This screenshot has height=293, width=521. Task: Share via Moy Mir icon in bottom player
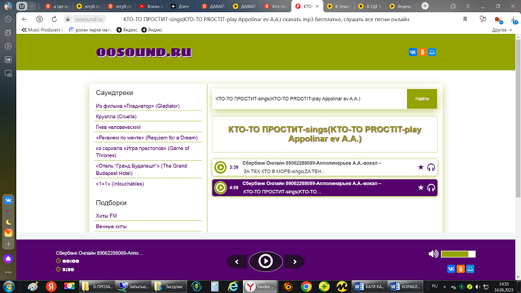point(470,269)
